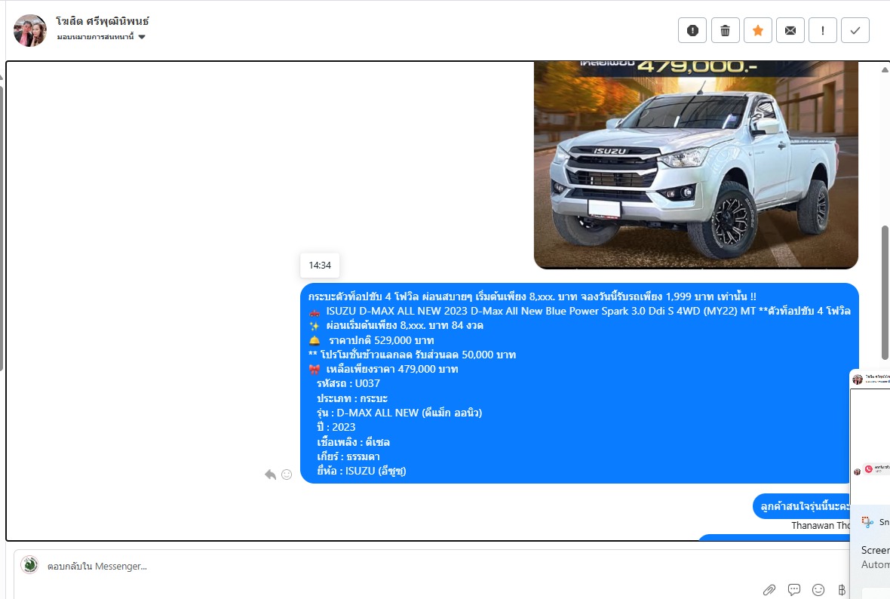Viewport: 890px width, 599px height.
Task: Click the year 2023 line in message
Action: 336,427
